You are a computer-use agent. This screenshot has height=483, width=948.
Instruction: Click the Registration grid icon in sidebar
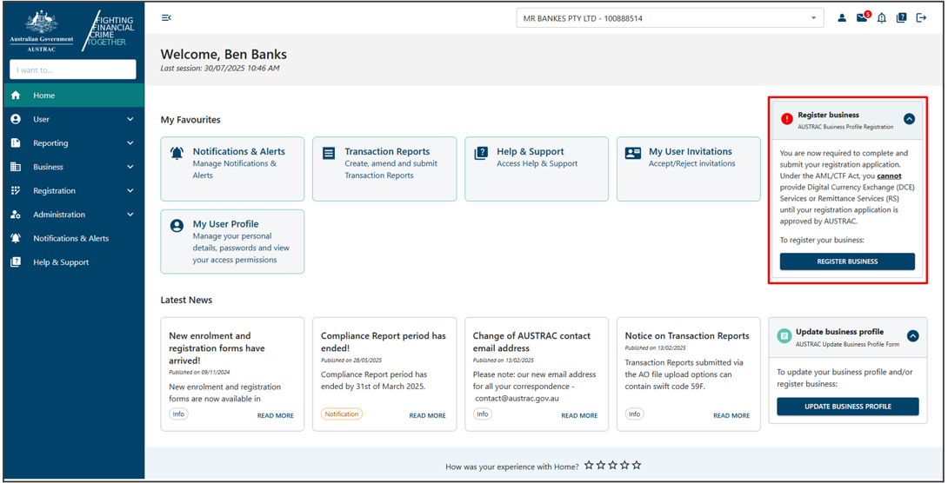point(17,191)
